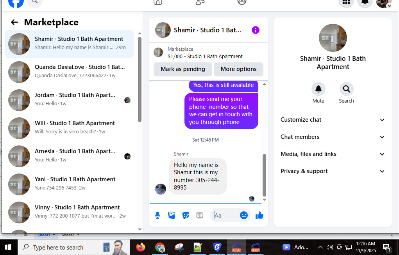This screenshot has height=255, width=399.
Task: Expand Media, files and links section
Action: coord(333,154)
